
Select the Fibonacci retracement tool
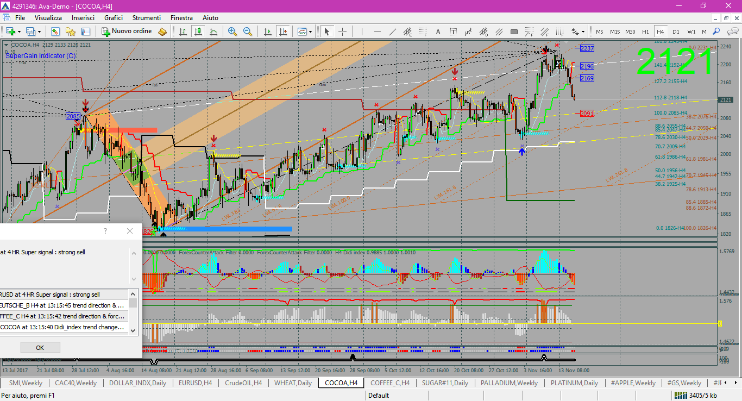click(x=423, y=32)
